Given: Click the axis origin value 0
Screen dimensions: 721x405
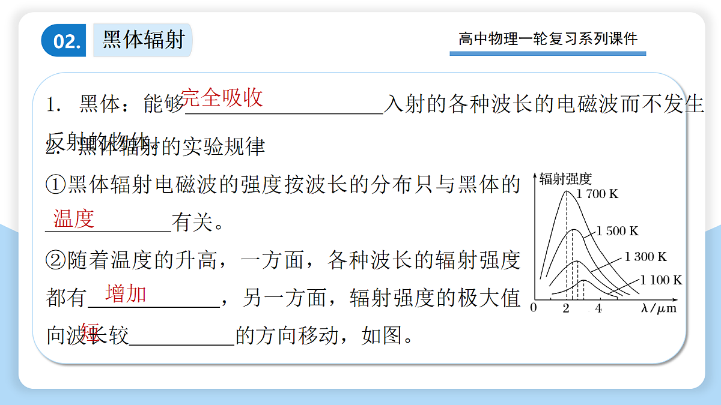Looking at the screenshot, I should tap(533, 308).
